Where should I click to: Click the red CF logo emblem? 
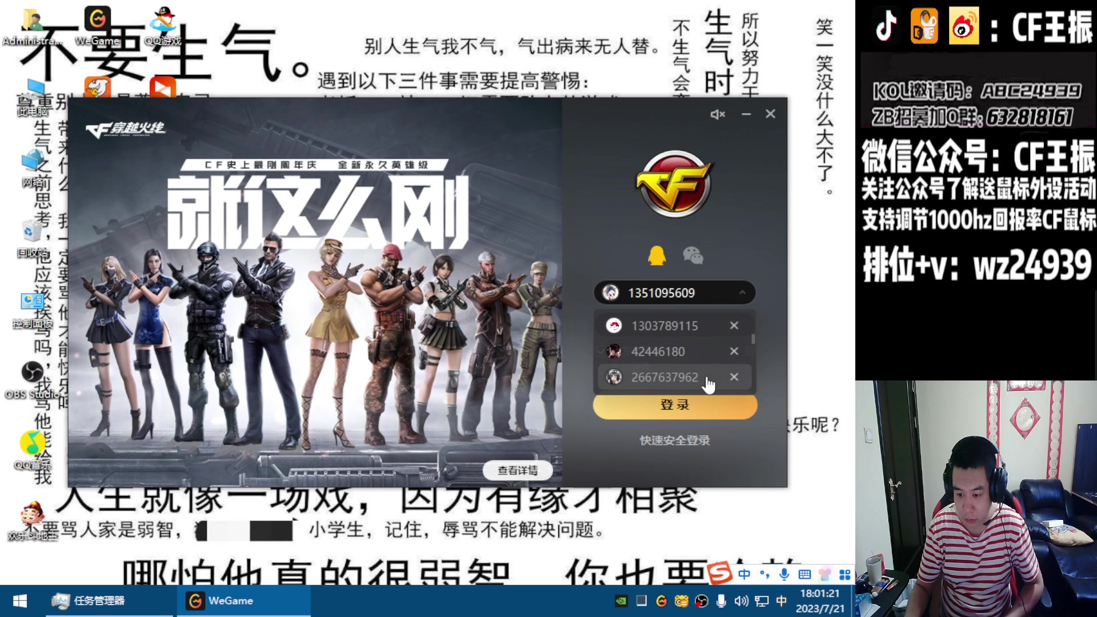tap(675, 184)
